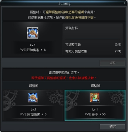This screenshot has width=128, height=132.
Task: Click the top Lv.1 PVE 附加傷害 label
Action: (x=33, y=47)
